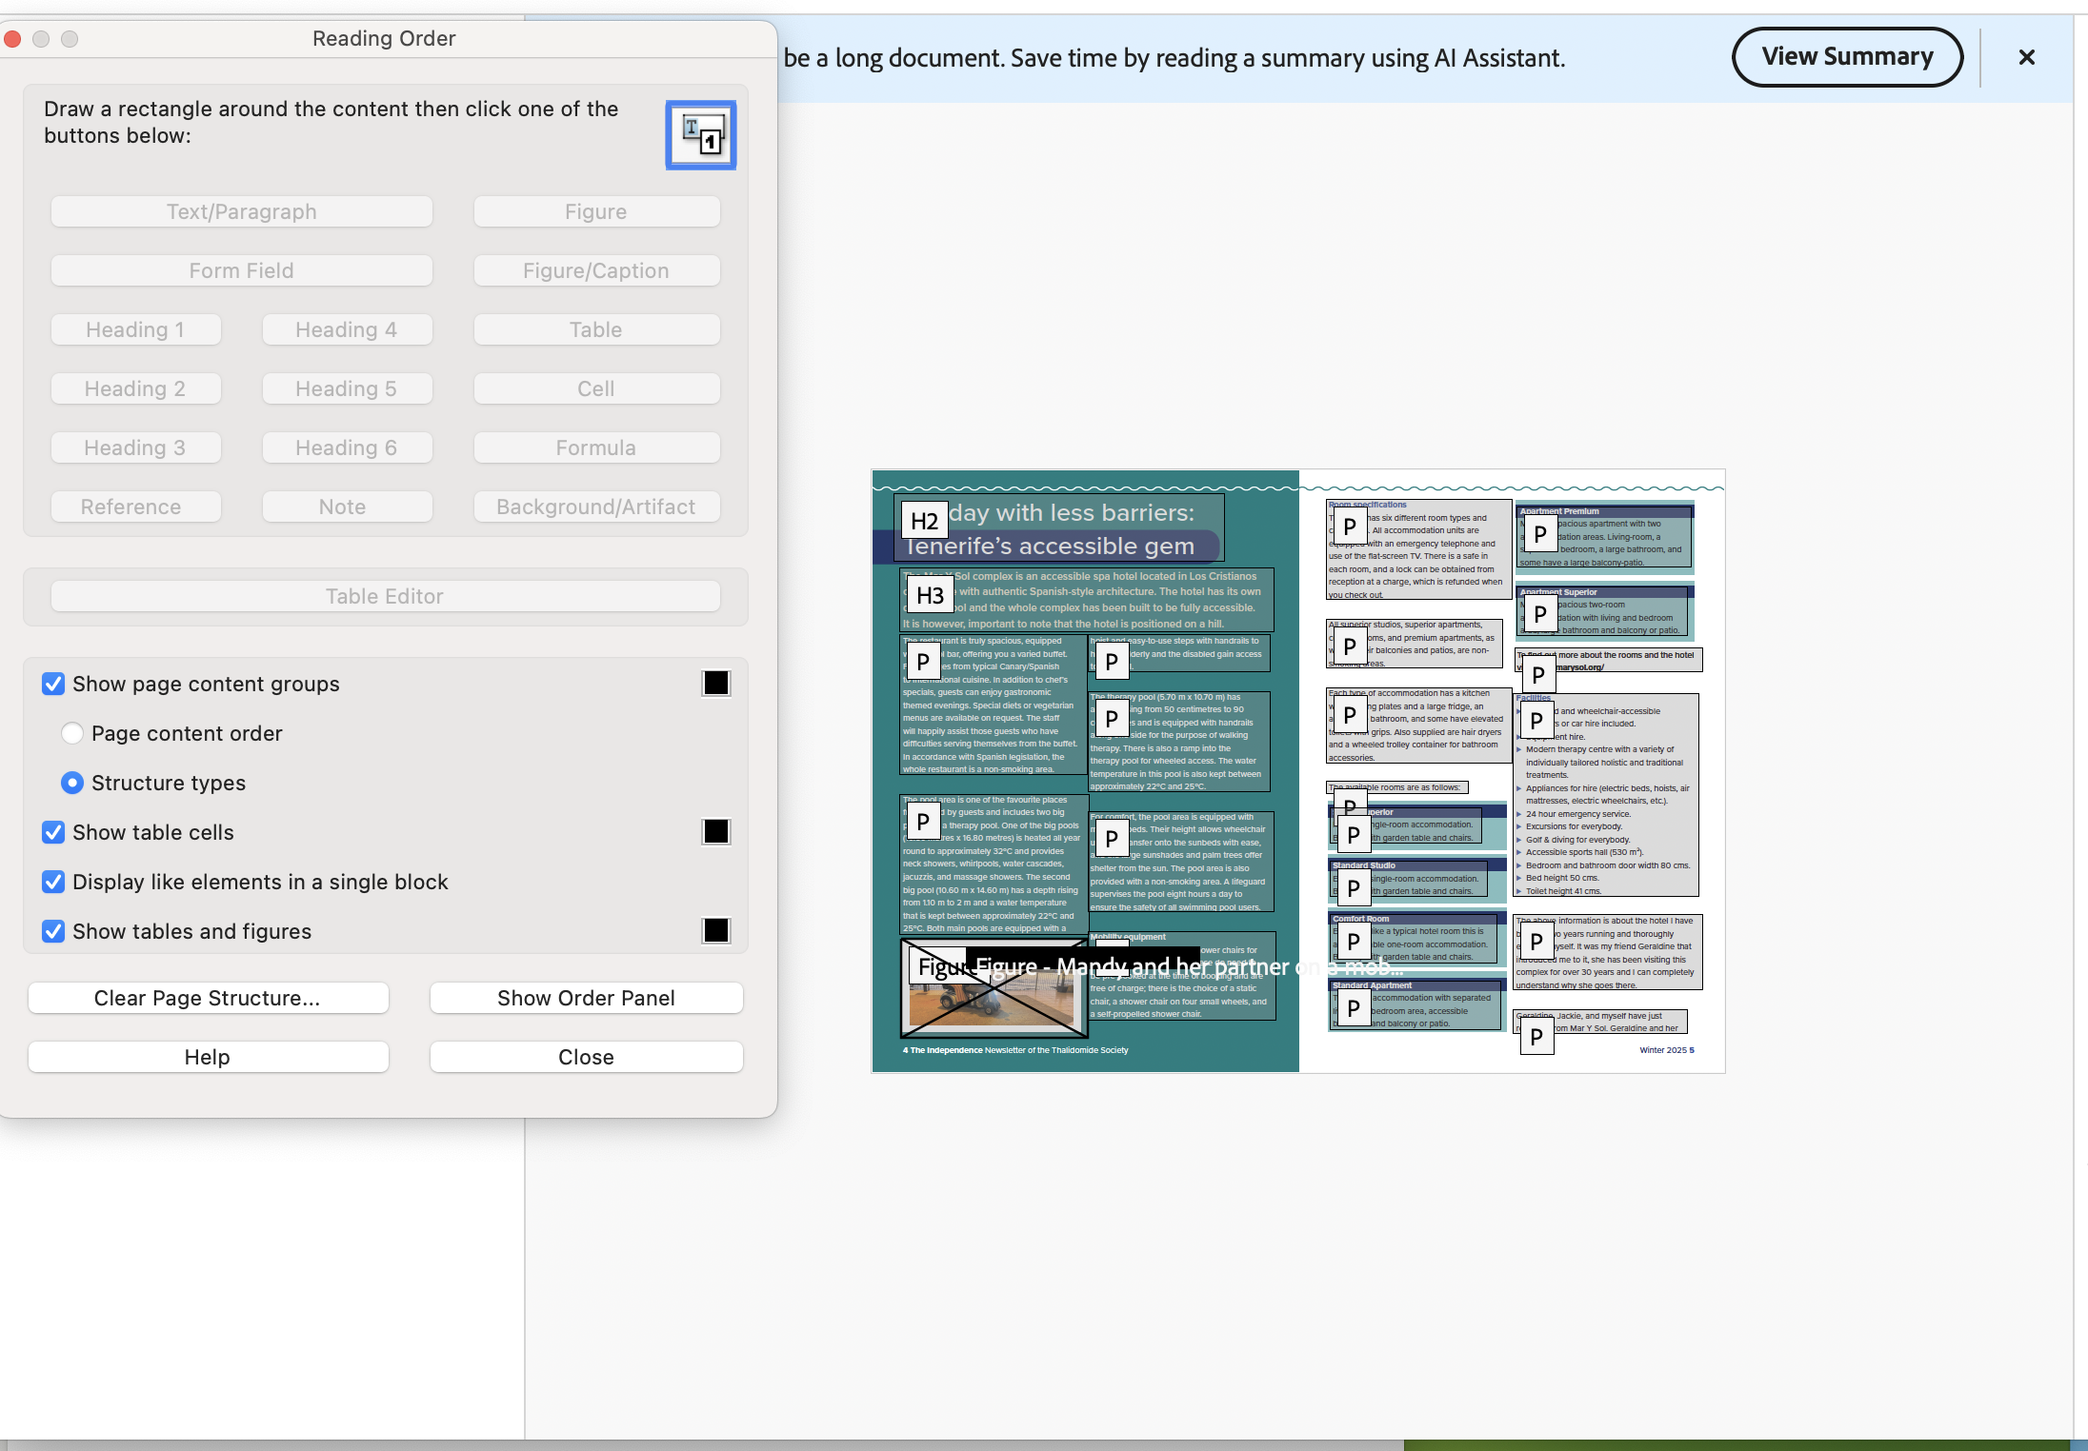Click the P tag on Apartment Superior block

pyautogui.click(x=1539, y=614)
